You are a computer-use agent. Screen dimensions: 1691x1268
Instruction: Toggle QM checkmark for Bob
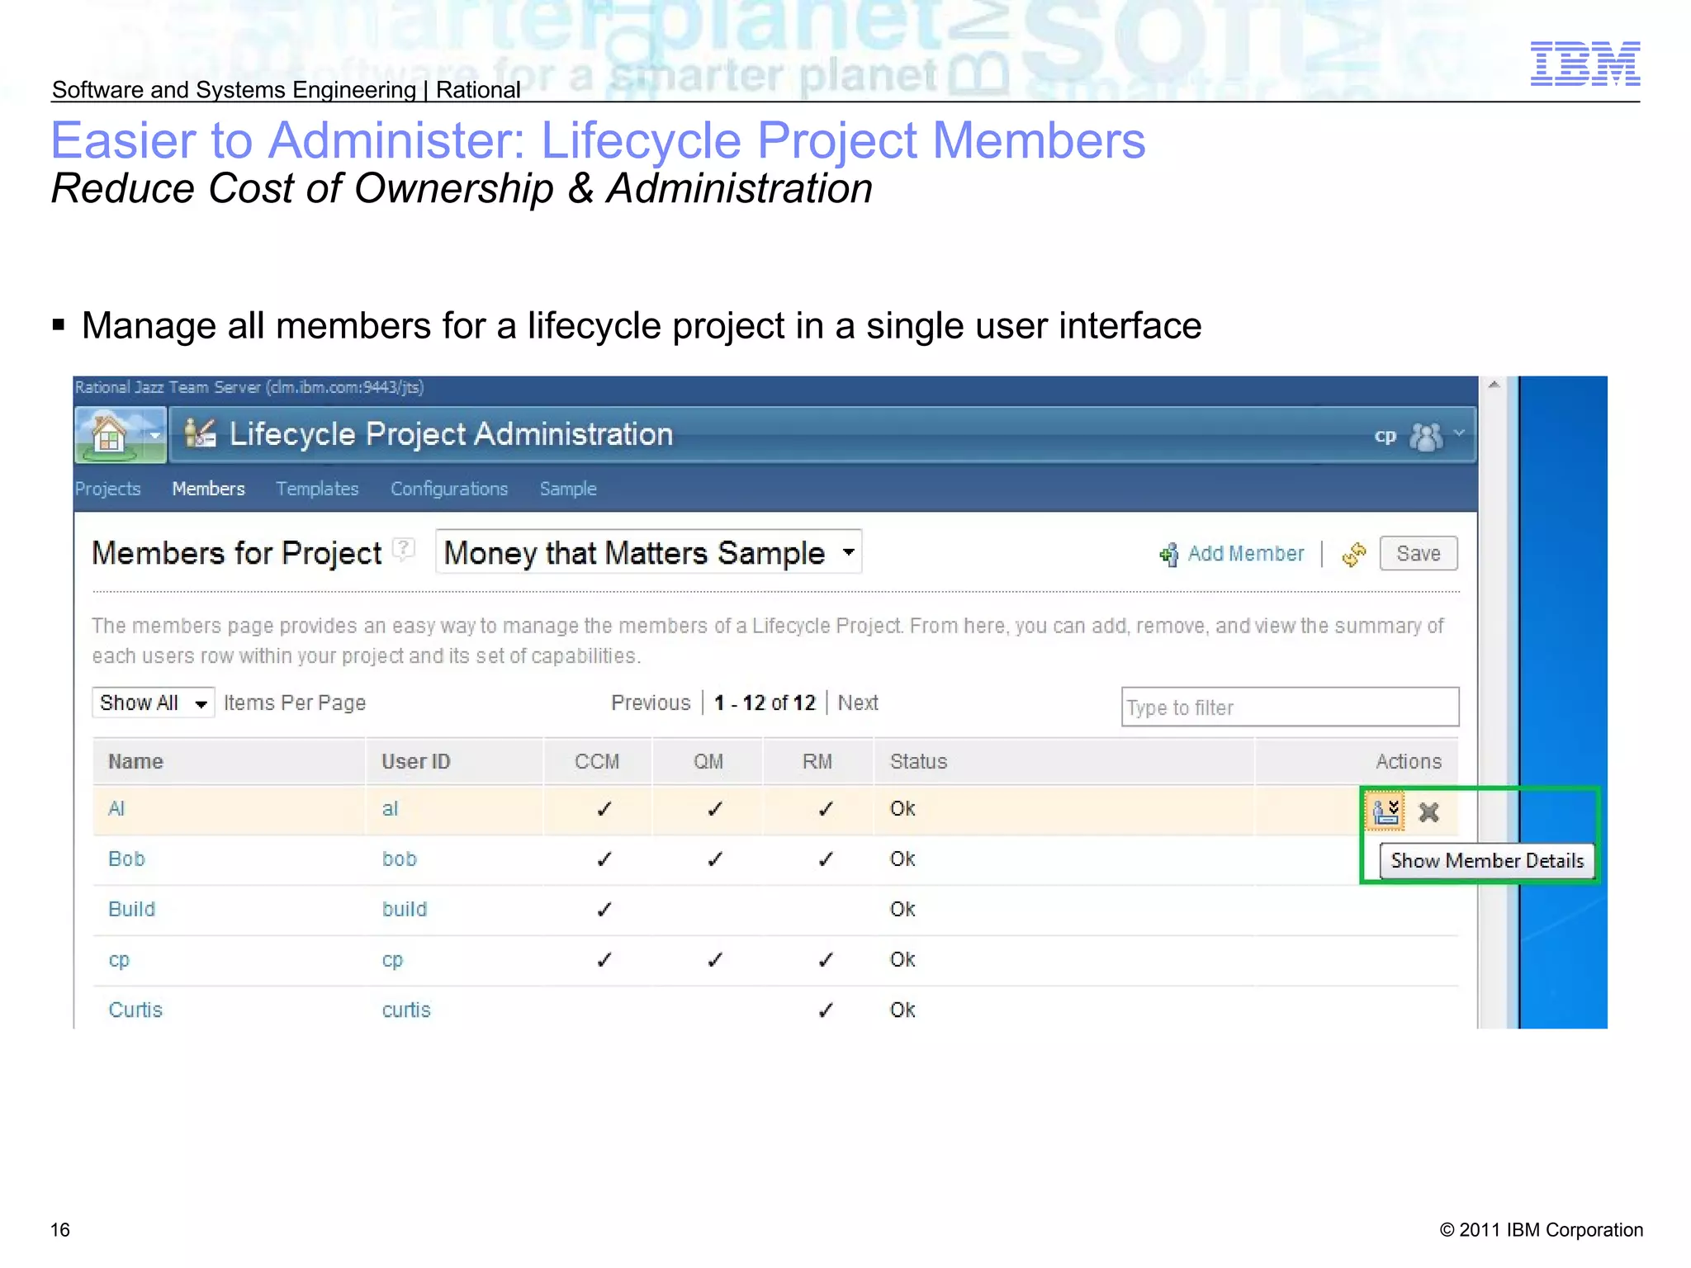tap(714, 859)
